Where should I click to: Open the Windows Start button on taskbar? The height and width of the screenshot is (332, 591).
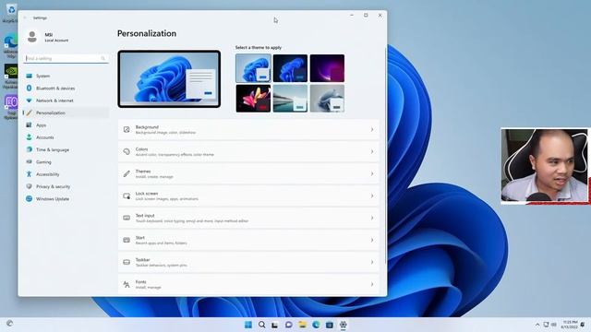tap(248, 325)
